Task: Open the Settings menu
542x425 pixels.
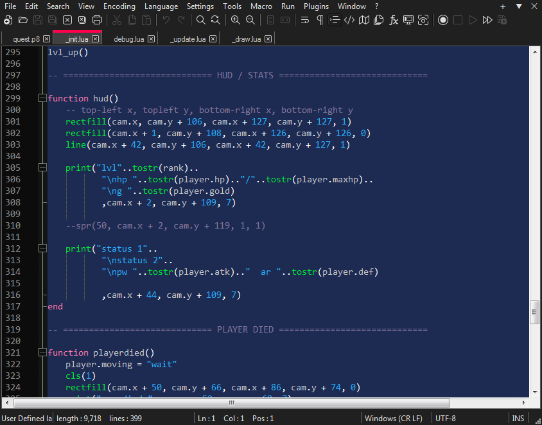Action: pyautogui.click(x=200, y=6)
